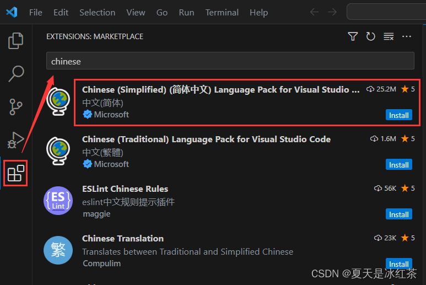This screenshot has height=285, width=426.
Task: Install Chinese (Simplified) Language Pack
Action: 399,115
